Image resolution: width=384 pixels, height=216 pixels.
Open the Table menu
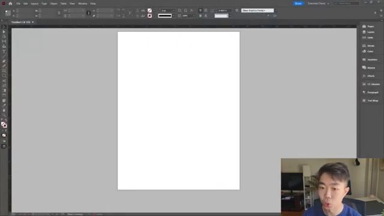point(63,4)
